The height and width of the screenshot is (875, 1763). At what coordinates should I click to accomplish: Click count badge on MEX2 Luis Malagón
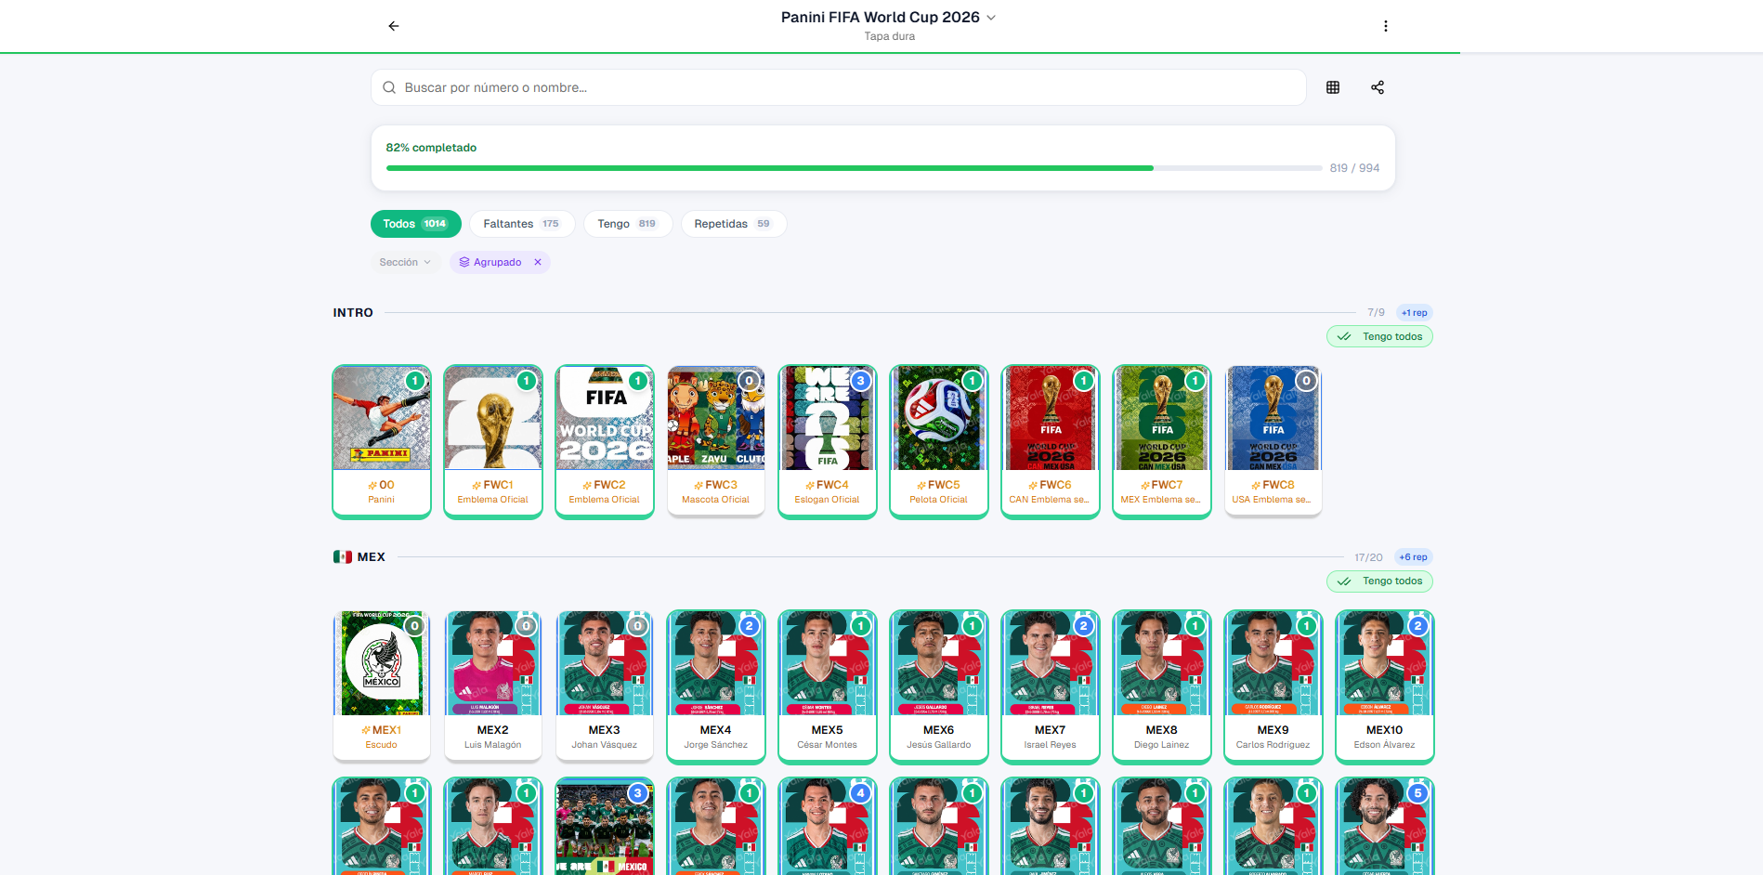click(x=527, y=626)
